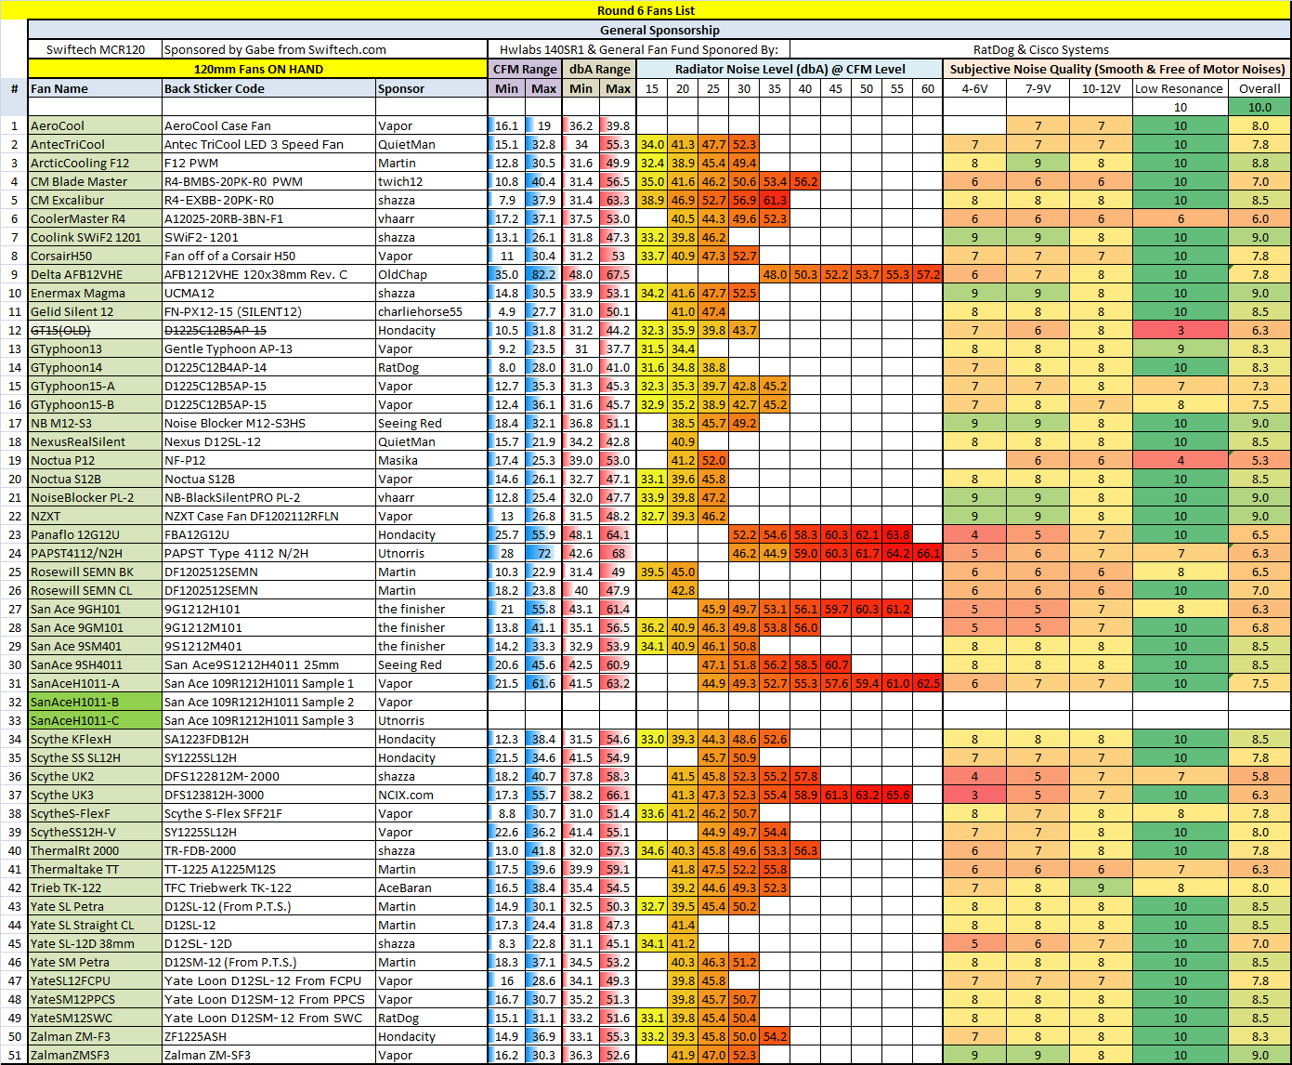This screenshot has height=1065, width=1292.
Task: Click the 'AceBaran' sponsor cell
Action: tap(432, 887)
